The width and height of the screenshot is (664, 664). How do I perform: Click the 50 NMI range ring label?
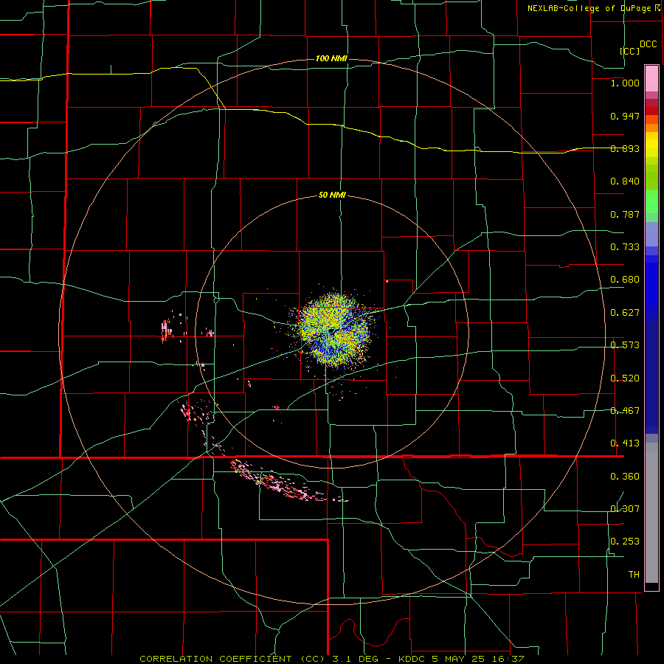pos(331,196)
